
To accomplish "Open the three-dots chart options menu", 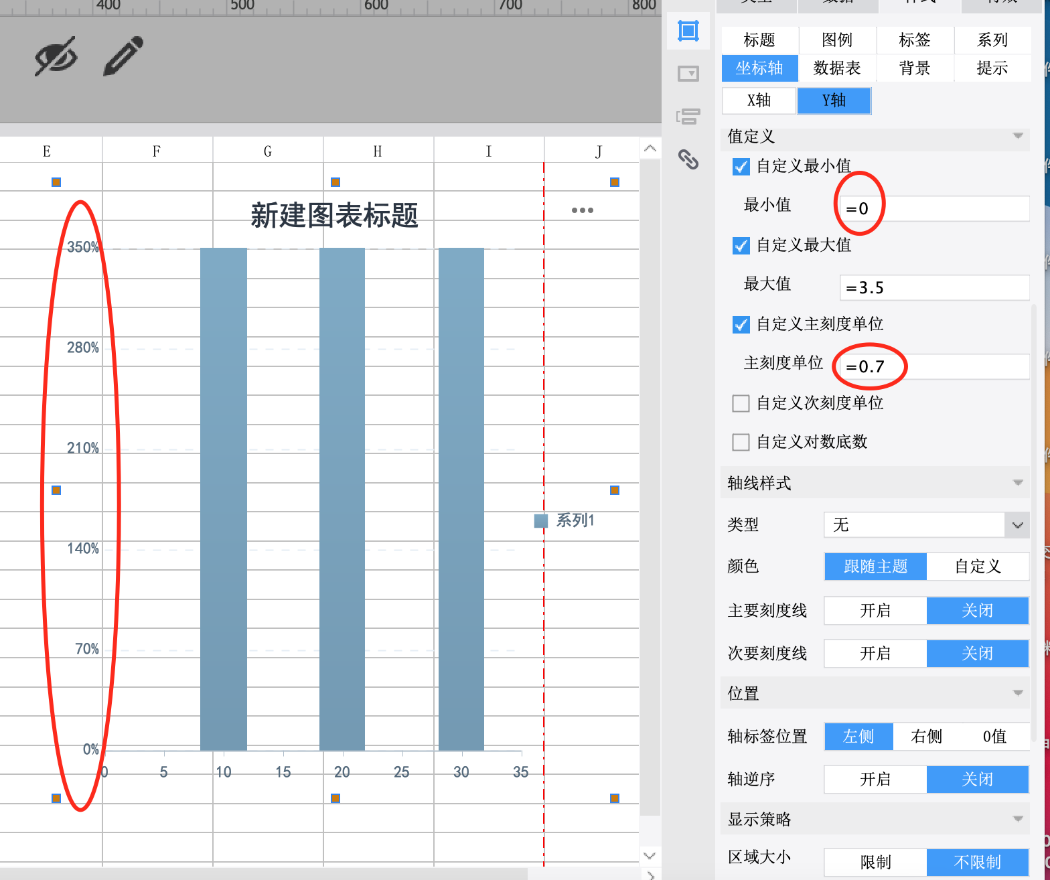I will pos(582,210).
